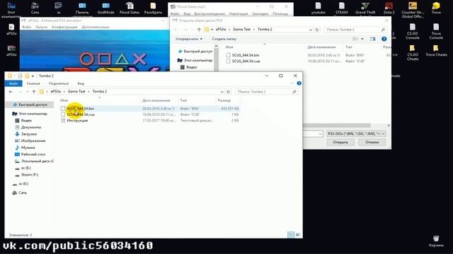Screen dimensions: 453x254
Task: Open view options dropdown arrow in open dialog
Action: (x=362, y=39)
